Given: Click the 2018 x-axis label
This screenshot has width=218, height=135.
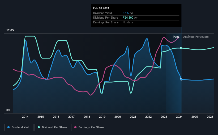Looking at the screenshot, I should coord(87,117).
